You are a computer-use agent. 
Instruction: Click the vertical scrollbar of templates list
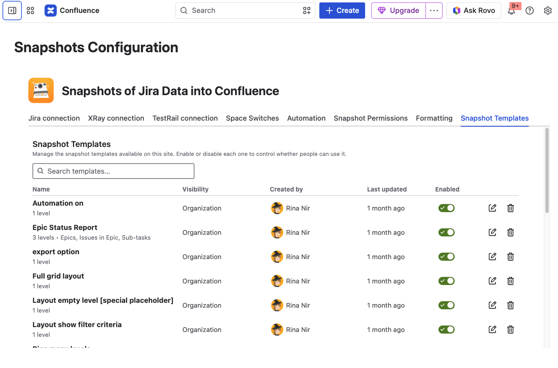pos(547,170)
